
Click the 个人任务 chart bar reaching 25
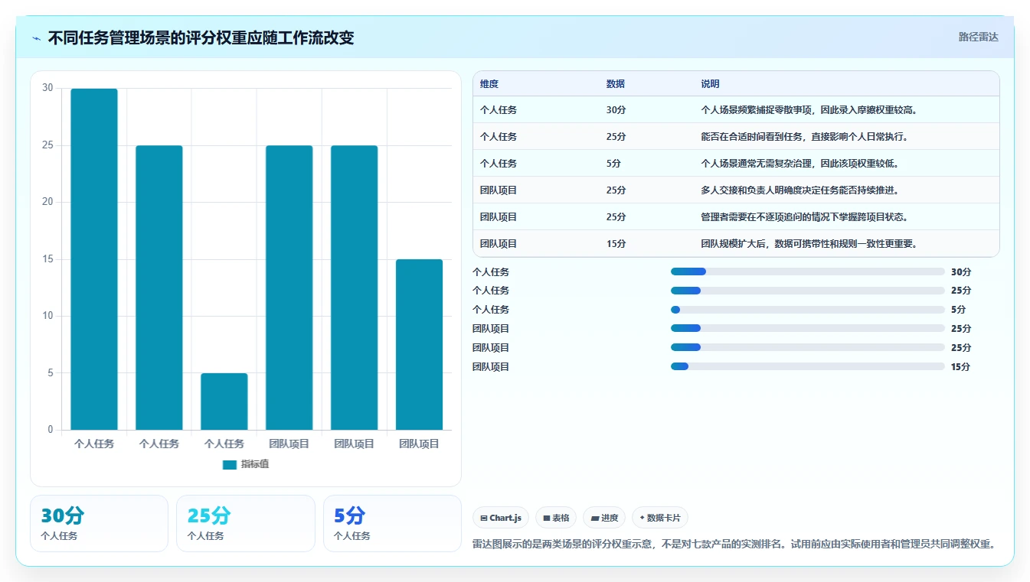pyautogui.click(x=159, y=288)
